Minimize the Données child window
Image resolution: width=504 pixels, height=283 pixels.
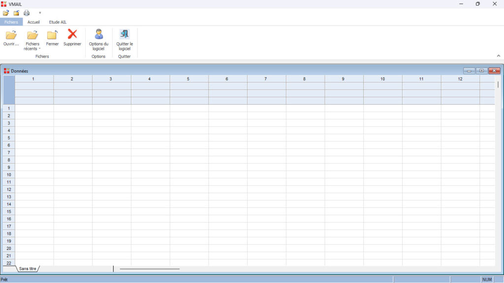point(469,71)
